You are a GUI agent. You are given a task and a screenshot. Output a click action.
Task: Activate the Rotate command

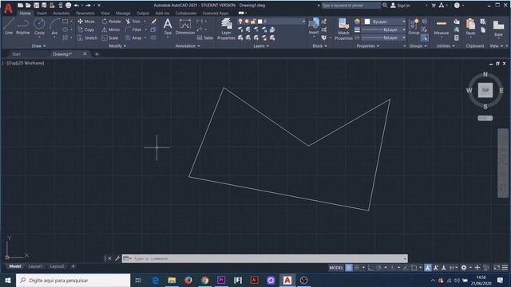[x=111, y=22]
